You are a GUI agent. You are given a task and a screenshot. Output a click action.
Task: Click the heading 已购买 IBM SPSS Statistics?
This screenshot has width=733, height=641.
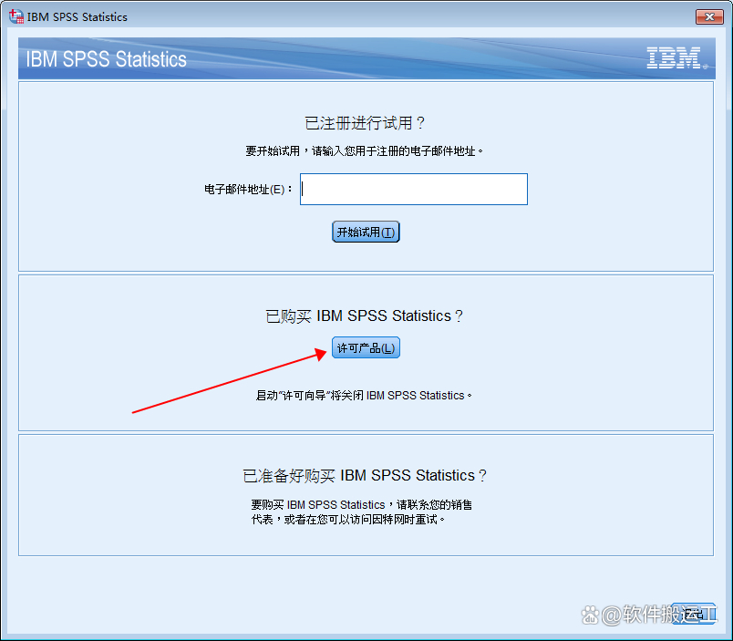pyautogui.click(x=364, y=316)
